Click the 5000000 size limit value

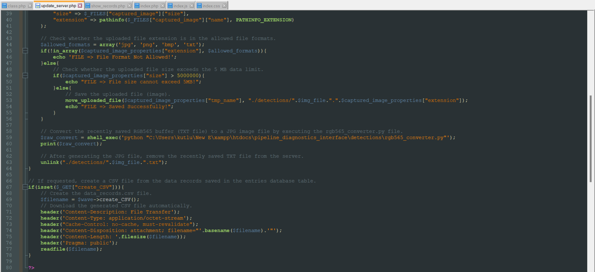tap(188, 75)
